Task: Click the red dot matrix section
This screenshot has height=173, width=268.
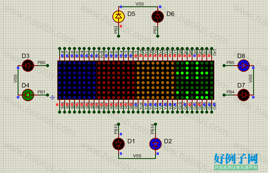Action: [116, 80]
